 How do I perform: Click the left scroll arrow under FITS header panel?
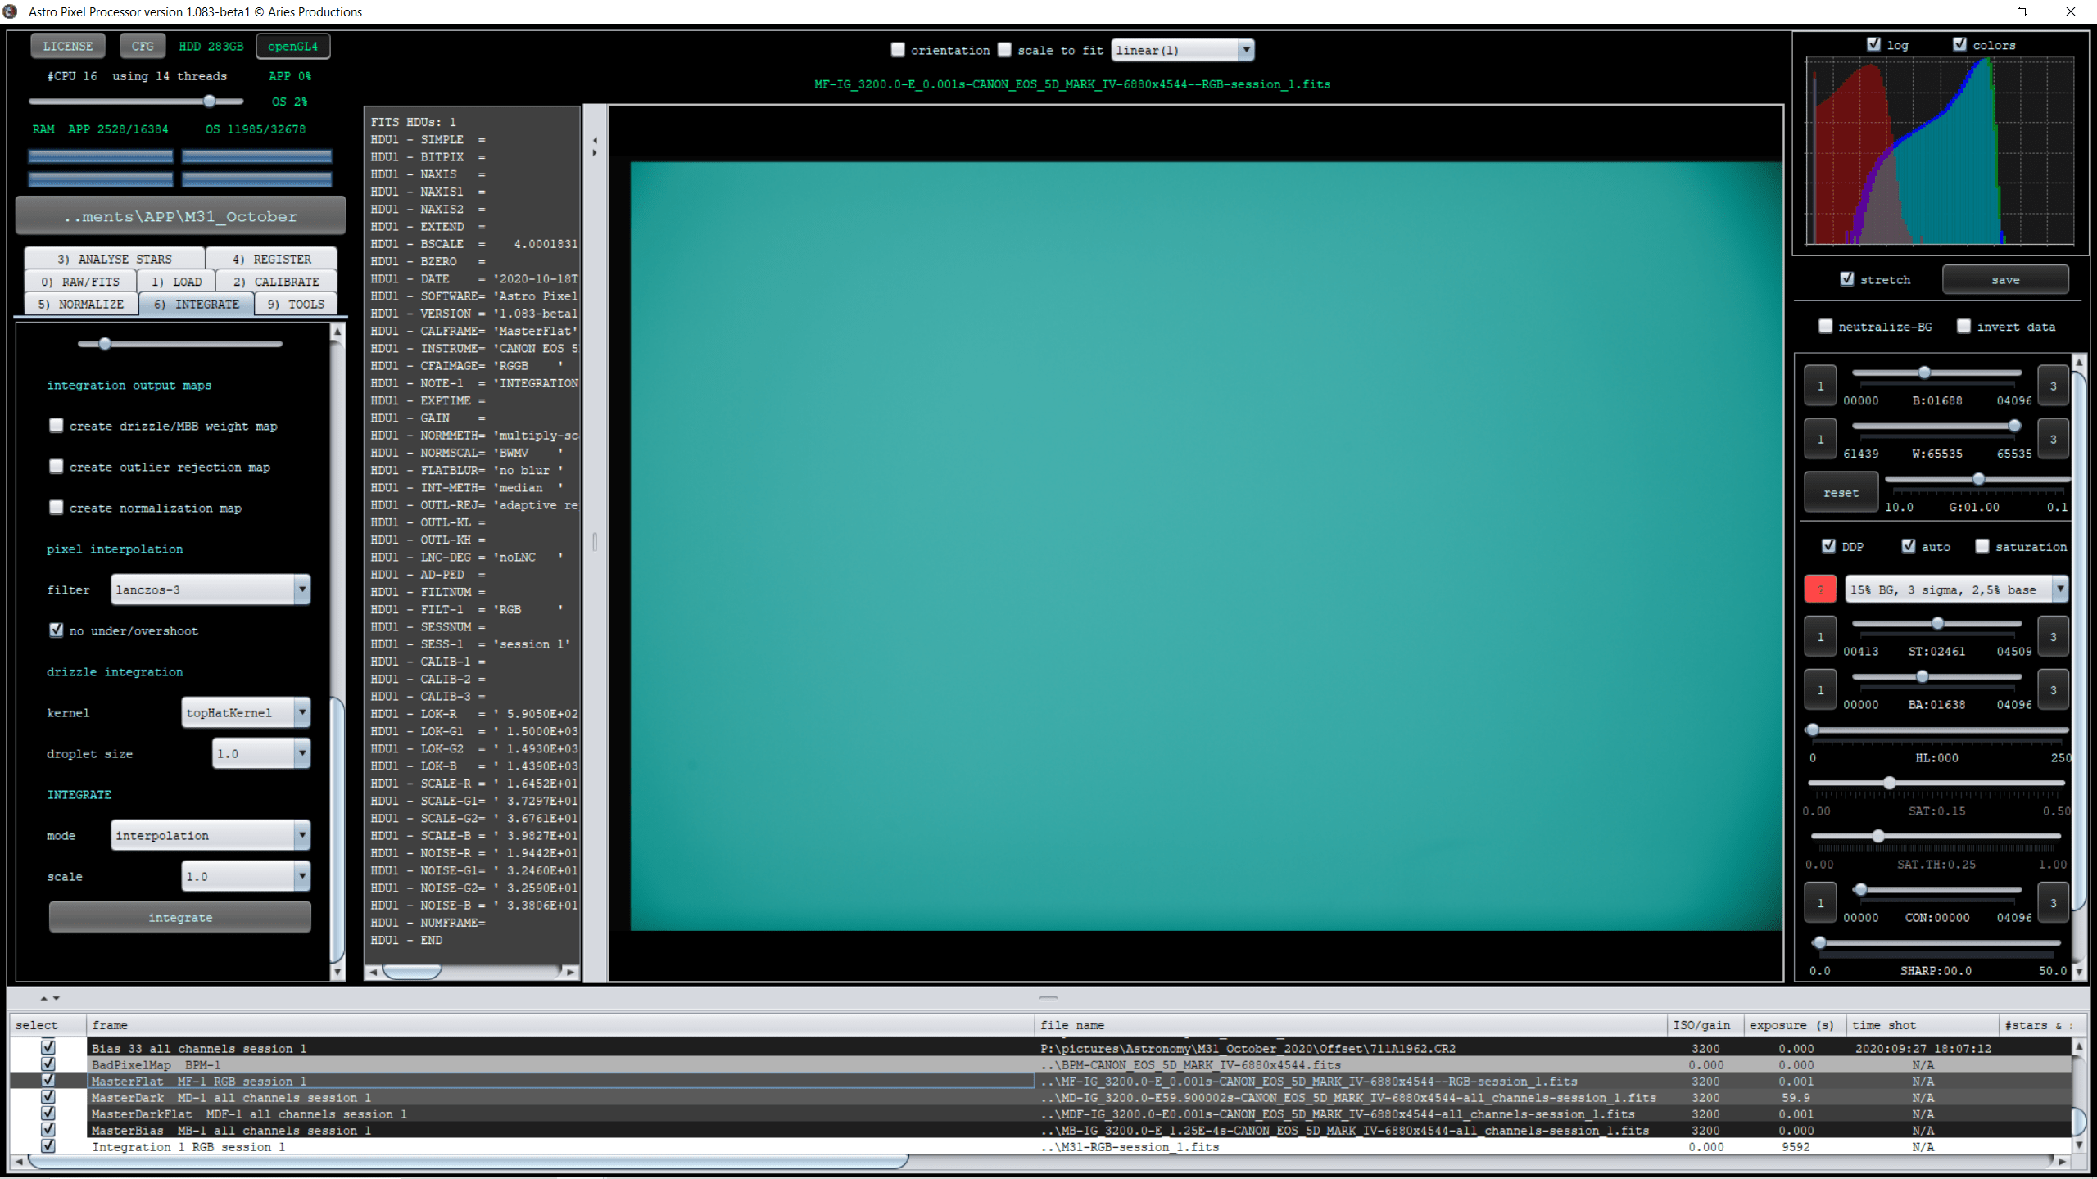tap(374, 972)
